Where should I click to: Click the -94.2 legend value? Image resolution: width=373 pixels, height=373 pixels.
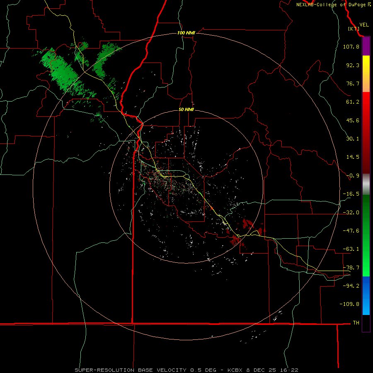click(351, 286)
